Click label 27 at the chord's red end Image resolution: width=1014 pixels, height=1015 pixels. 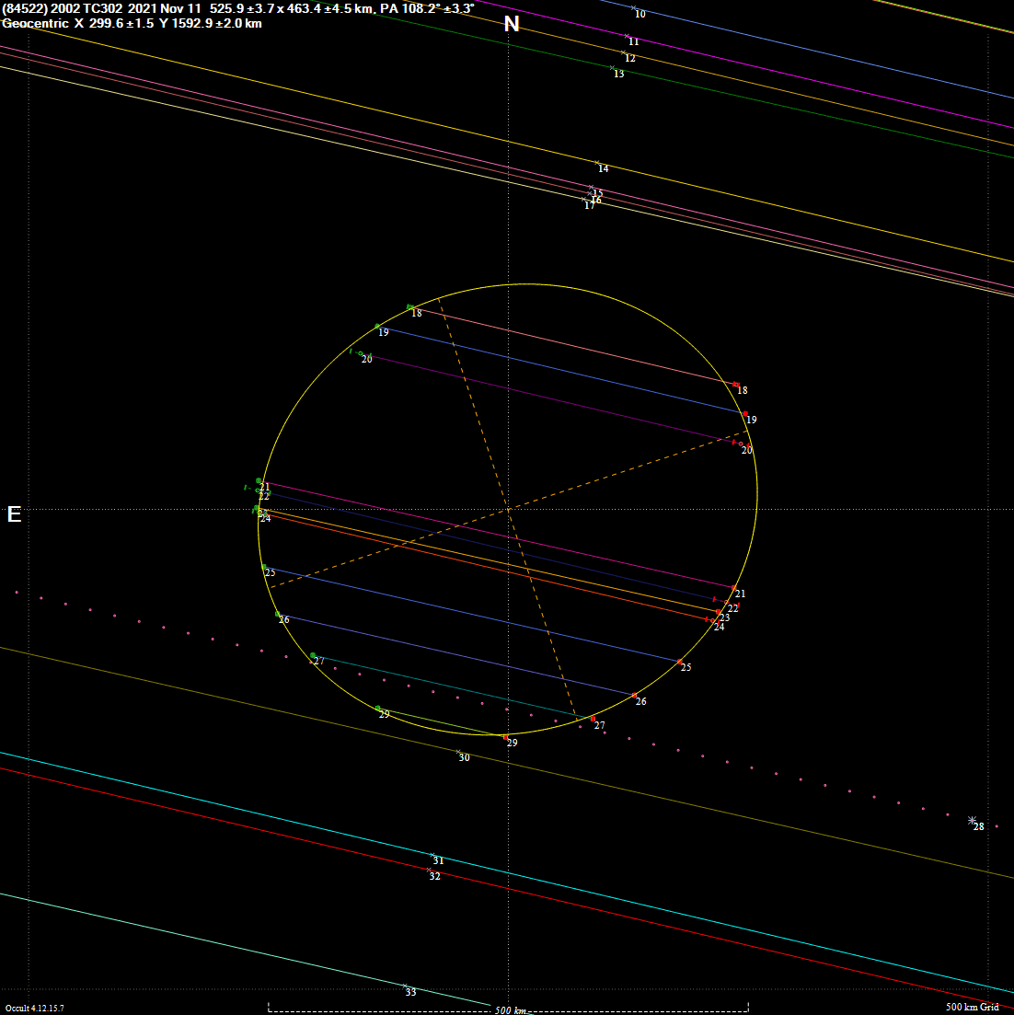(600, 726)
